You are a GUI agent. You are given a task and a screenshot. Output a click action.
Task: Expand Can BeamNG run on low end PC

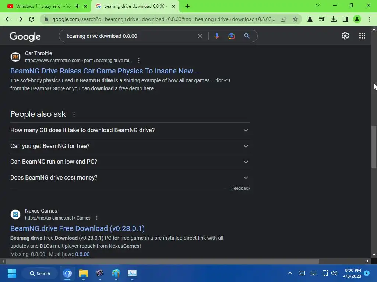[130, 162]
